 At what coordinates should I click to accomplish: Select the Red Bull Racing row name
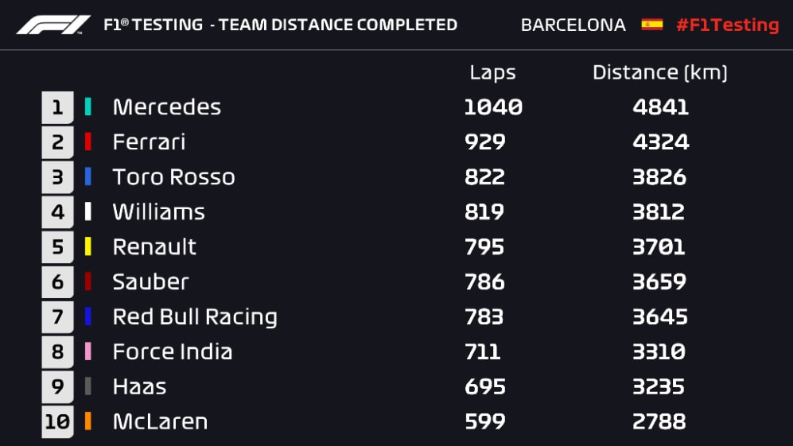click(195, 316)
